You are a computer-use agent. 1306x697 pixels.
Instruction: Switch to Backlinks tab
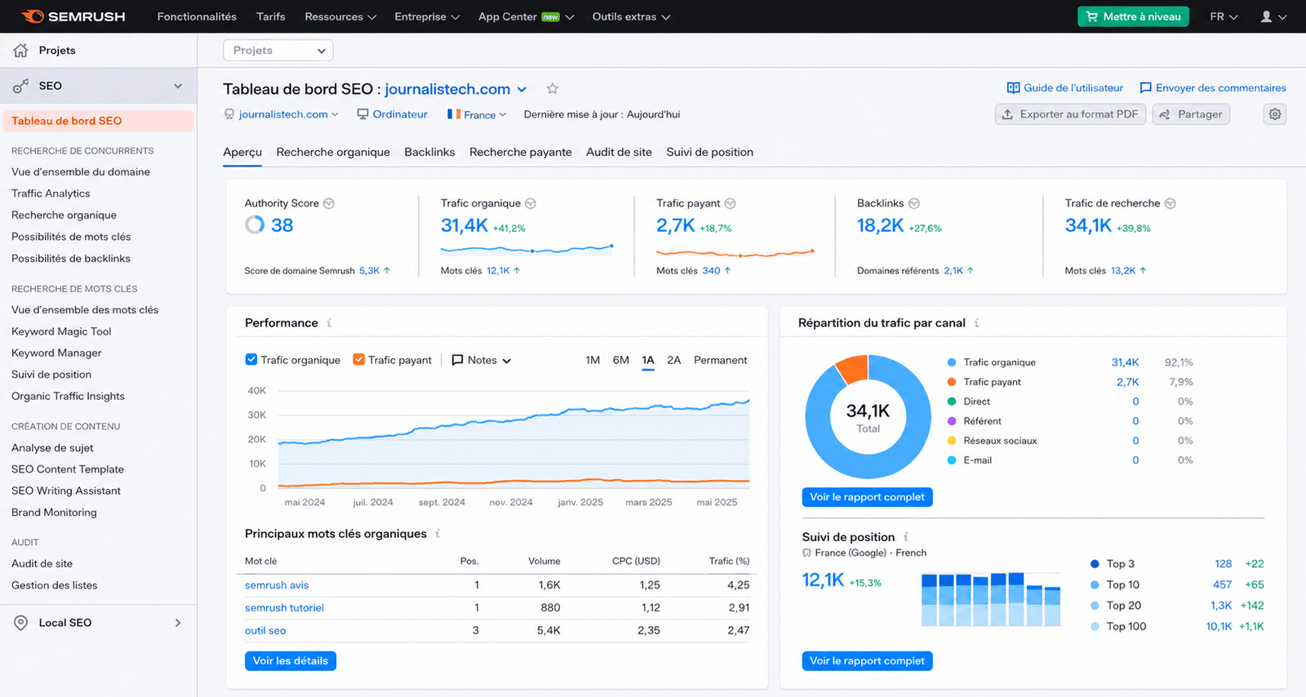(x=429, y=152)
